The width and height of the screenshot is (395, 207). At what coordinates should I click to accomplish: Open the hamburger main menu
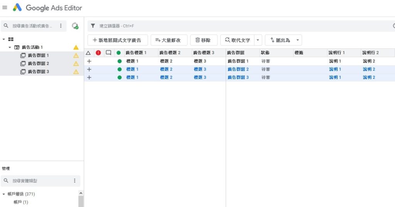pos(5,8)
